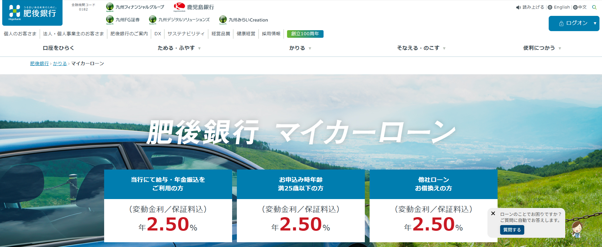Expand the ログオン dropdown arrow

(595, 23)
